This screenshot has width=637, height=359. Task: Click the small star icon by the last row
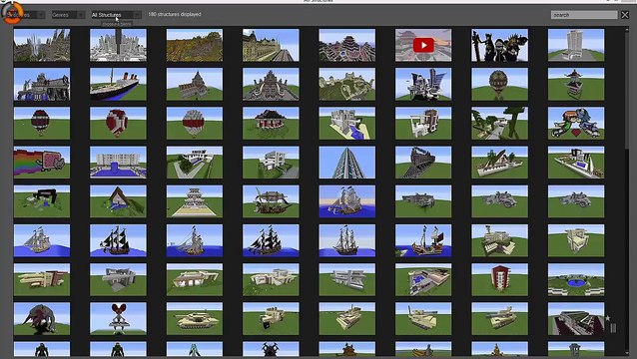click(608, 318)
